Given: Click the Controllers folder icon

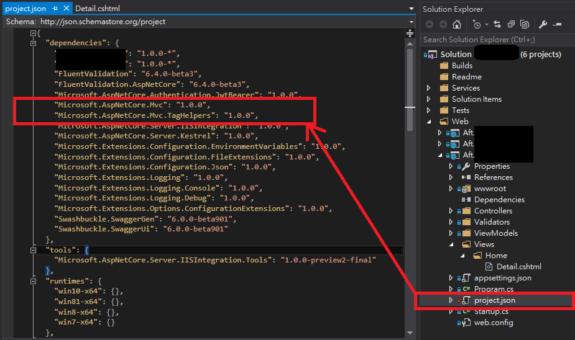Looking at the screenshot, I should coord(466,211).
